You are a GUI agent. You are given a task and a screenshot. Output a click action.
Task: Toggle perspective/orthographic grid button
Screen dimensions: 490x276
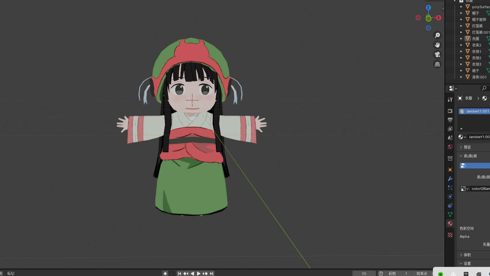(437, 64)
